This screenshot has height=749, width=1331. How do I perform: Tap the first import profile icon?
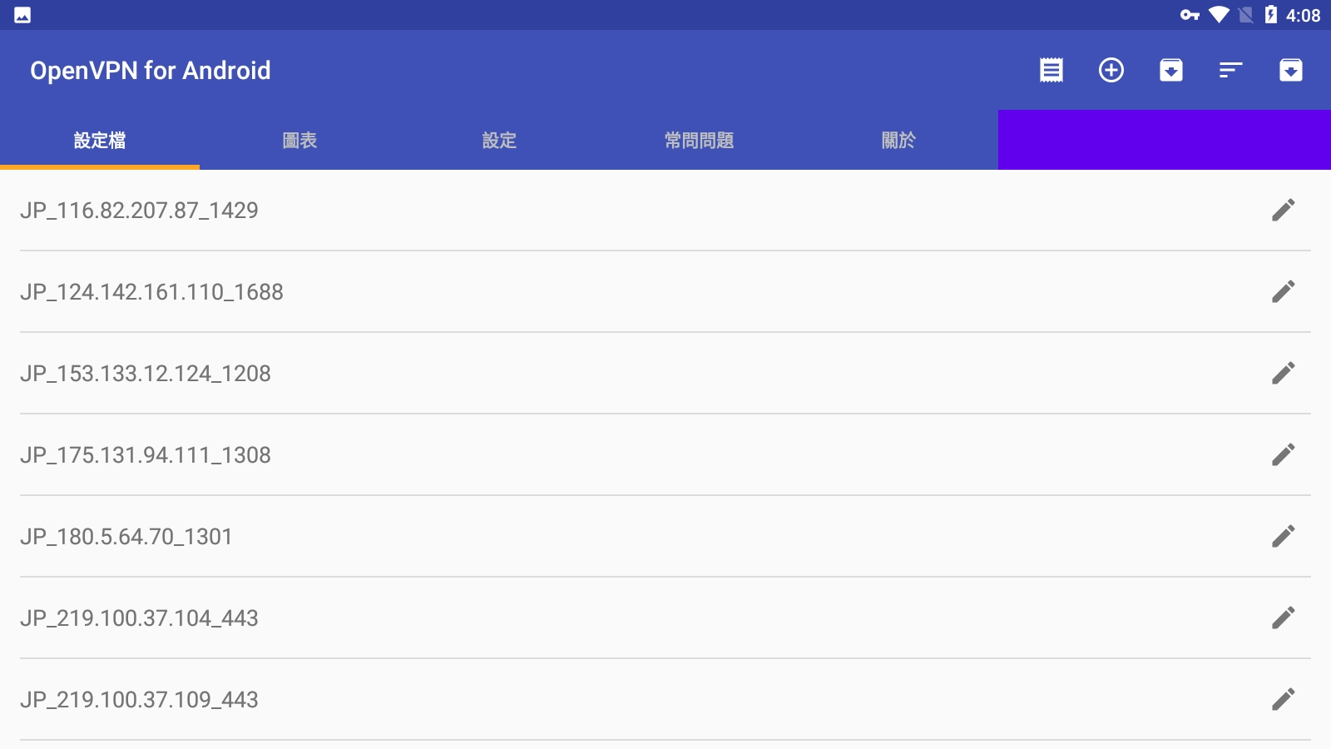point(1171,70)
